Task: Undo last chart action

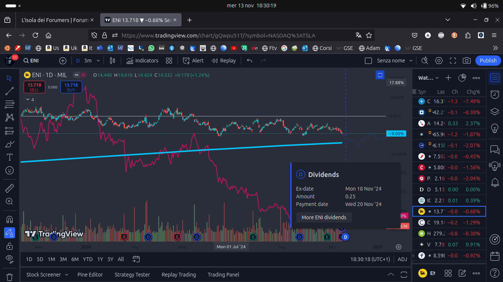Action: tap(250, 61)
